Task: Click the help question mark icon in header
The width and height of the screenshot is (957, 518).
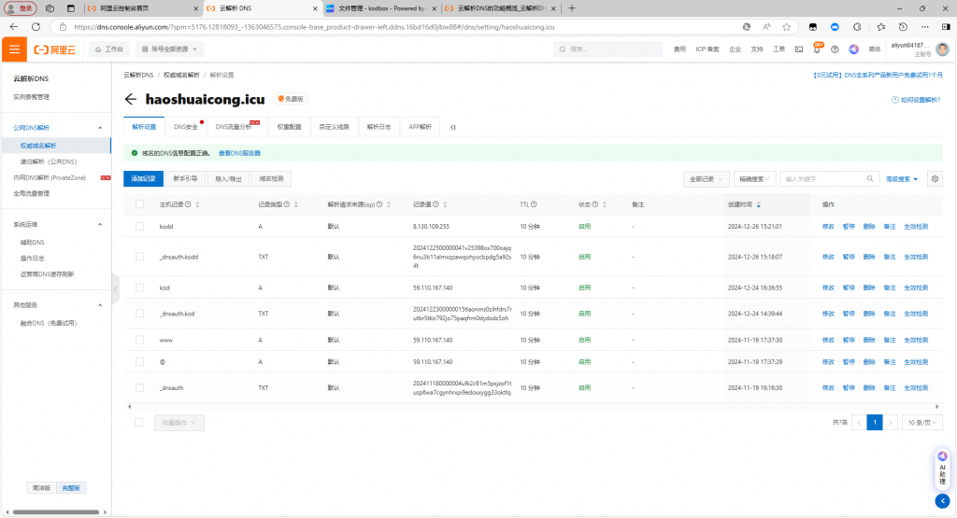Action: tap(835, 49)
